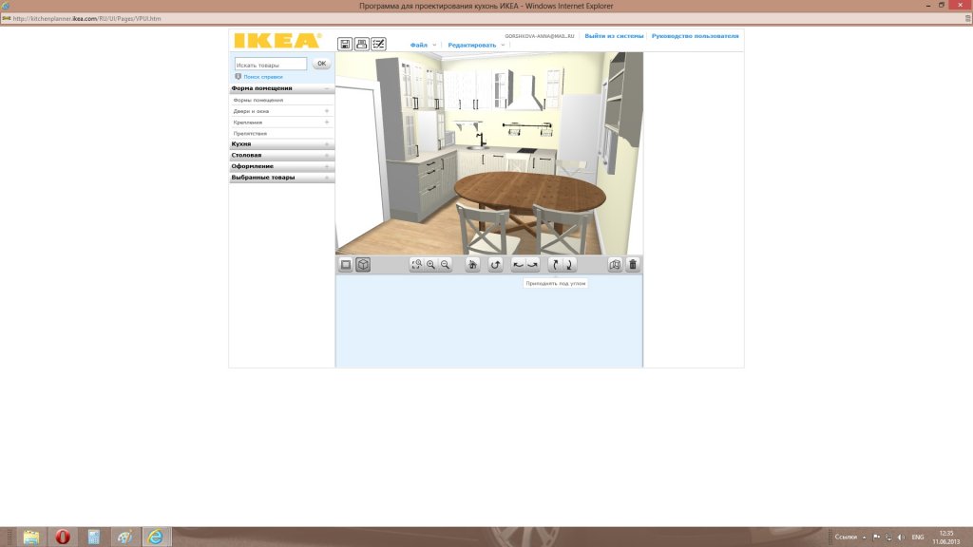
Task: Click the Файл dropdown arrow
Action: coord(434,46)
